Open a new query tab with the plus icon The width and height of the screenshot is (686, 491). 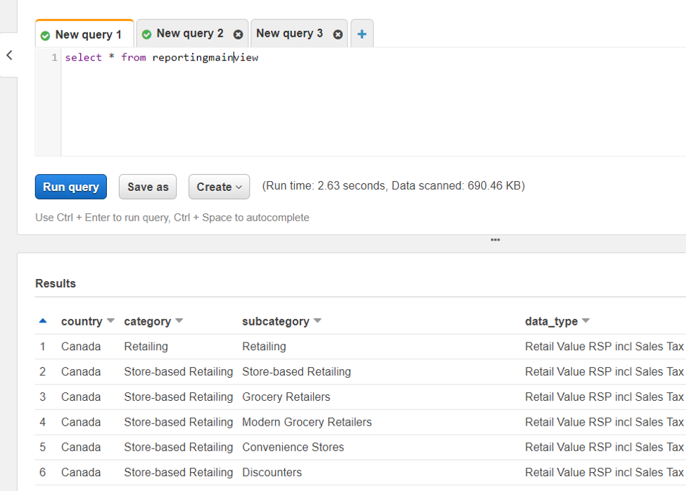coord(362,32)
